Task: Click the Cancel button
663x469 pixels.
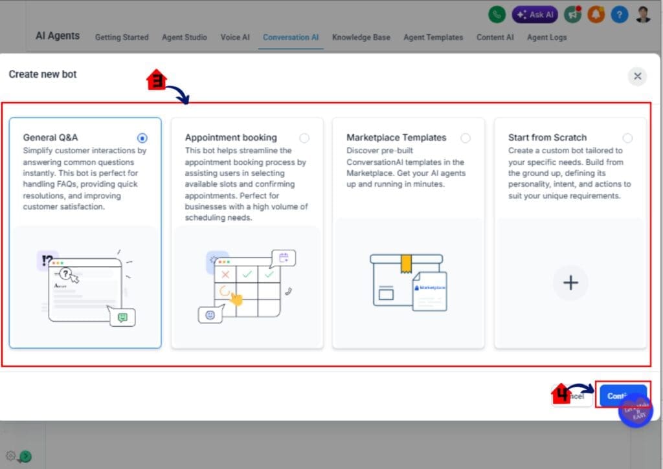Action: 572,396
